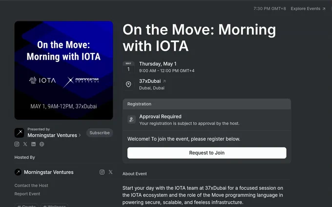Click Morningstar Ventures host avatar
332x207 pixels.
(18, 172)
